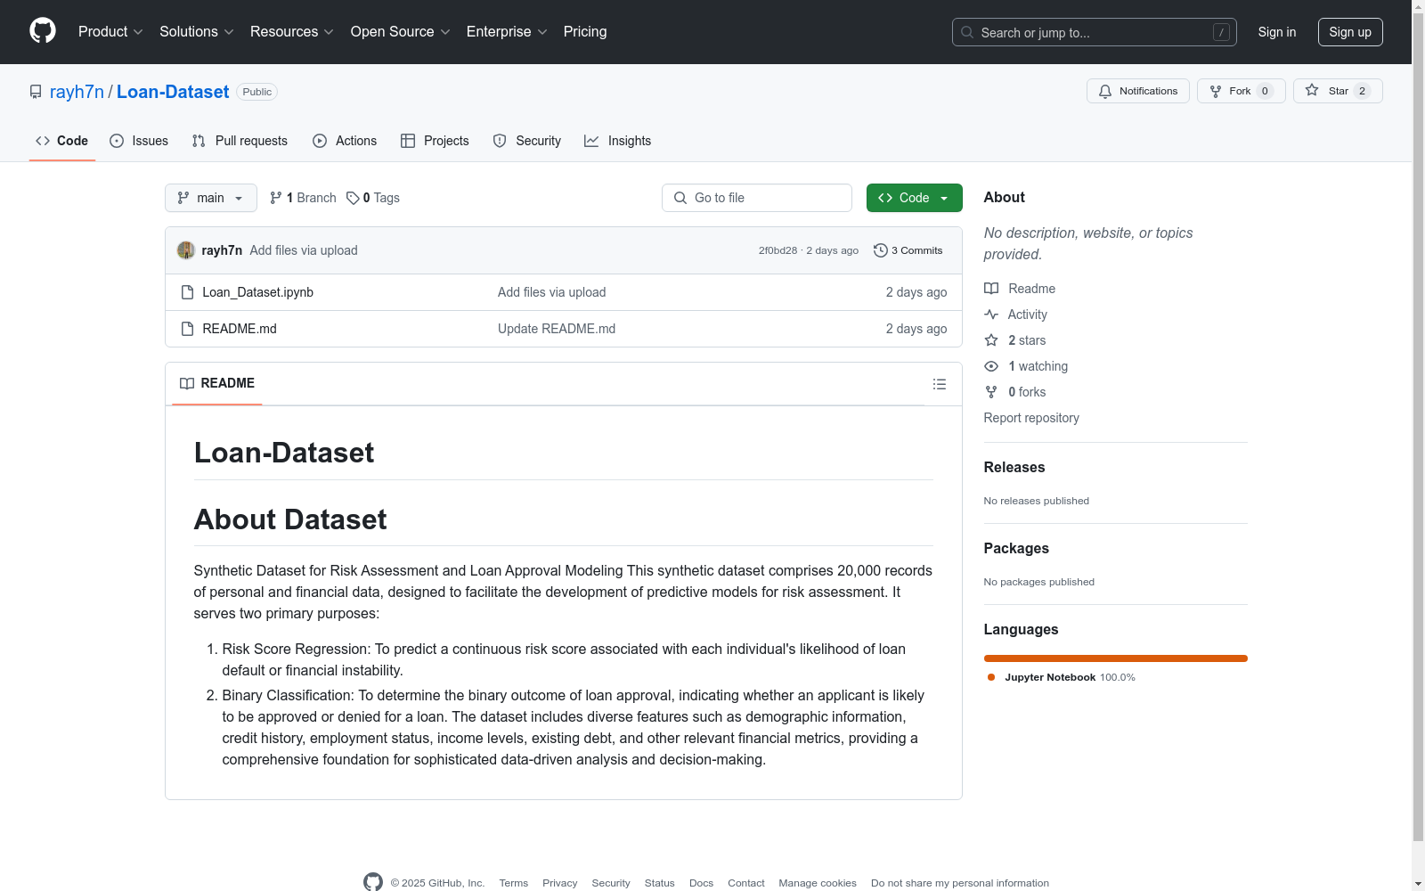Open commit hash 2f0bd28

778,250
